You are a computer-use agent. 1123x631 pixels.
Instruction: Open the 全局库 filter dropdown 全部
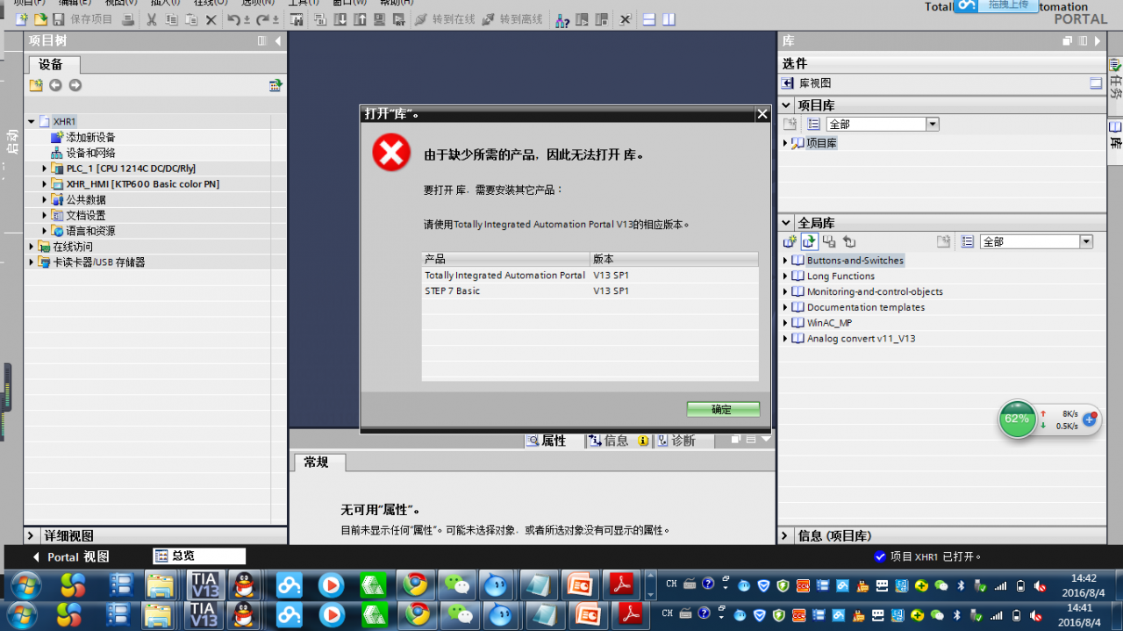pyautogui.click(x=1086, y=241)
